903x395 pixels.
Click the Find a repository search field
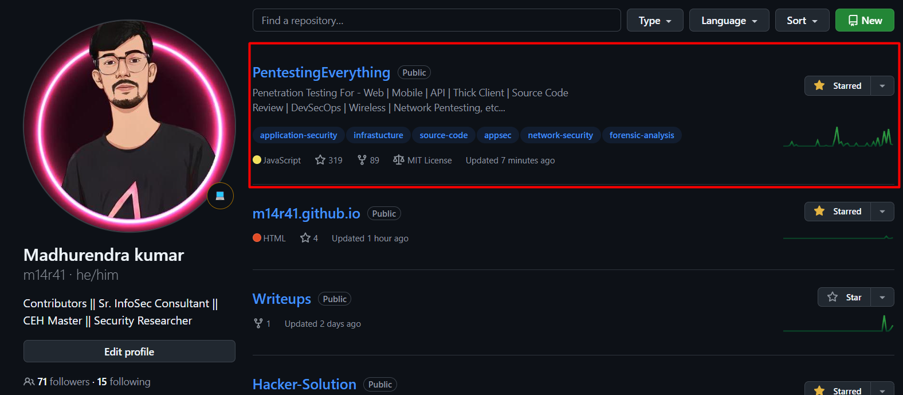[x=437, y=20]
